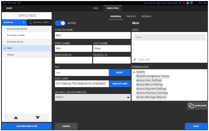209x131 pixels.
Task: Click Remove Card button
Action: pyautogui.click(x=120, y=84)
